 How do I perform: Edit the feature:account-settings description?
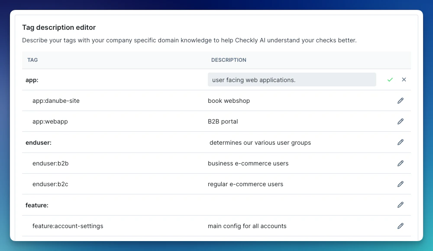[401, 226]
